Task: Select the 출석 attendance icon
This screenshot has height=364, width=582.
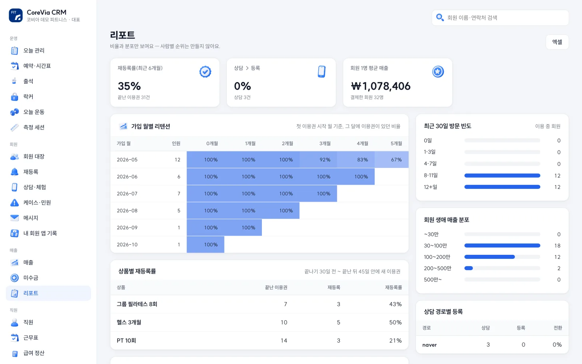Action: point(15,81)
